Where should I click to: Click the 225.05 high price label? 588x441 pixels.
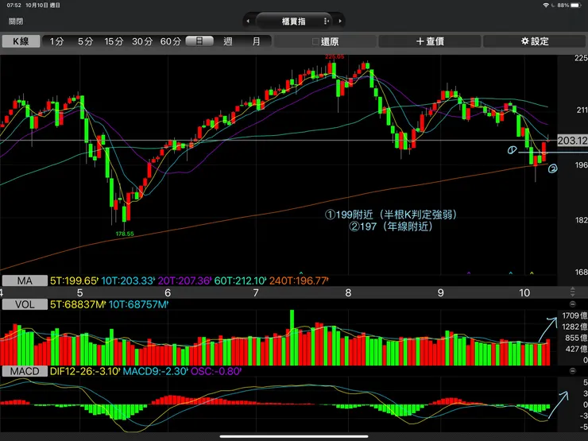coord(335,56)
